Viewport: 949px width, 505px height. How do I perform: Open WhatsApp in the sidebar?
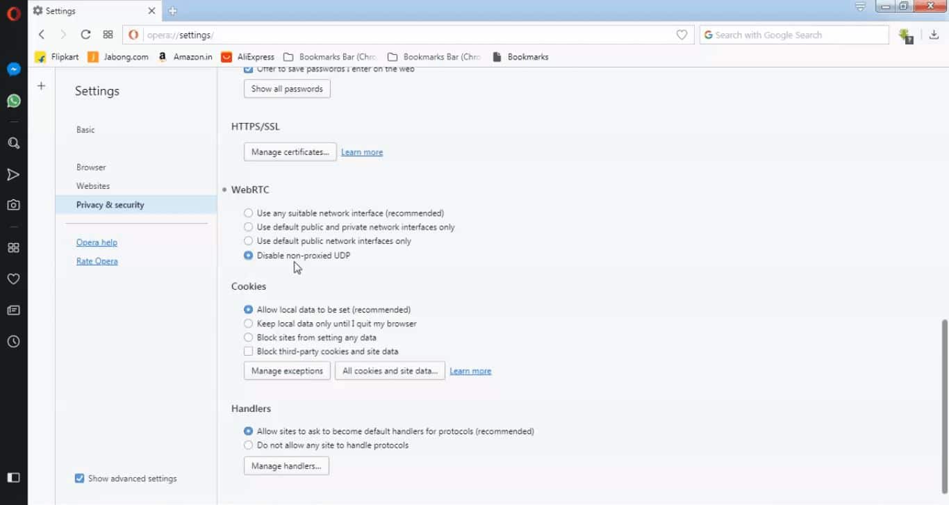click(x=13, y=101)
